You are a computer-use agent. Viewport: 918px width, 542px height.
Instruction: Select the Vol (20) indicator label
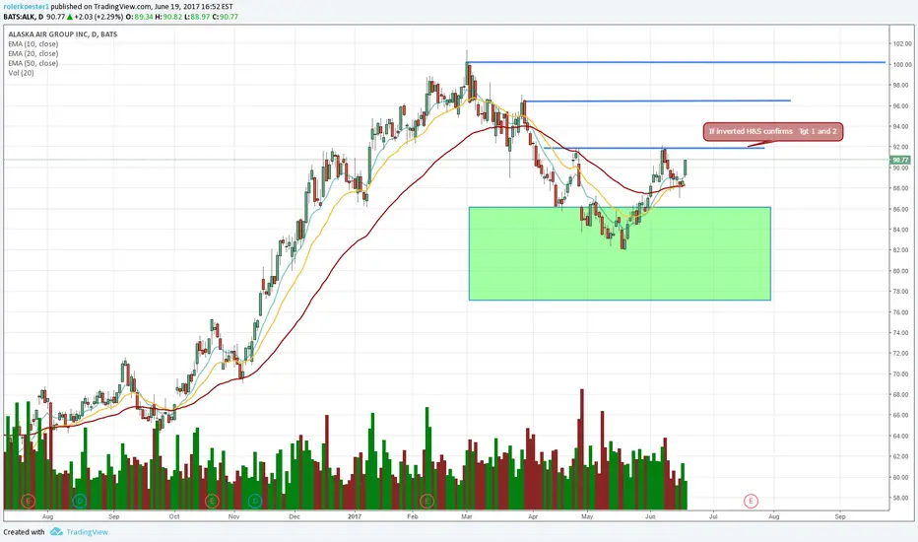pos(21,73)
